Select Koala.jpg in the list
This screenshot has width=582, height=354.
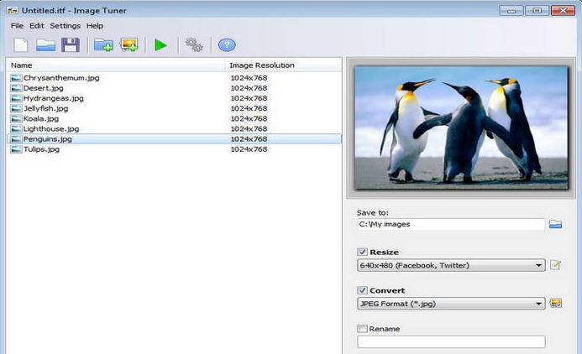pyautogui.click(x=41, y=118)
